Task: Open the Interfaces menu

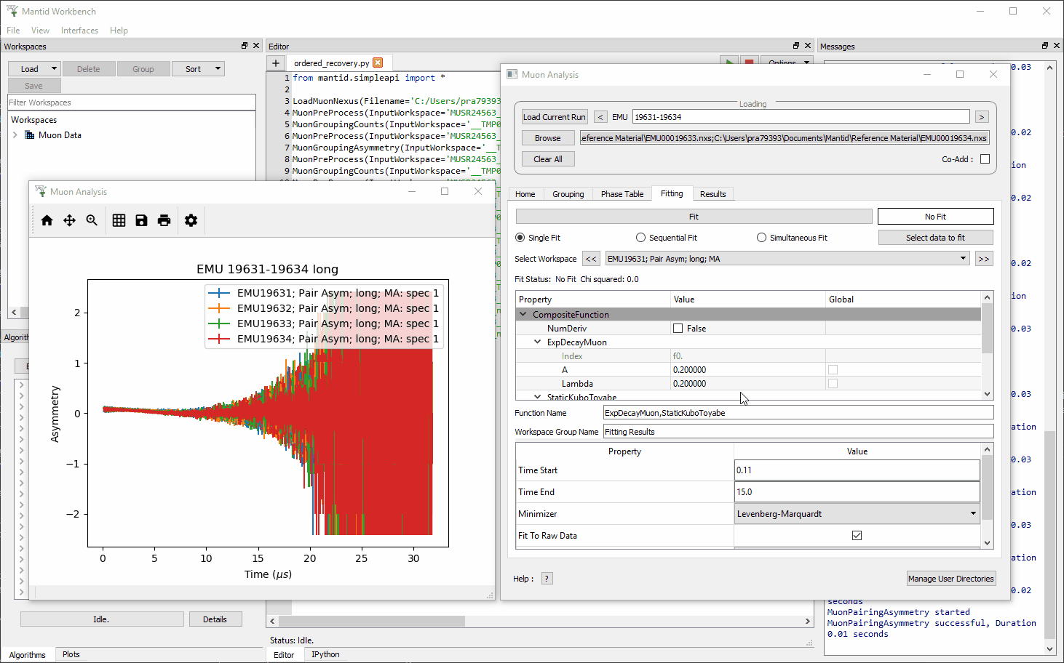Action: (79, 30)
